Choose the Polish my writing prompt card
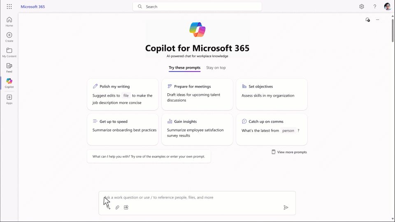This screenshot has height=222, width=395. pyautogui.click(x=123, y=95)
